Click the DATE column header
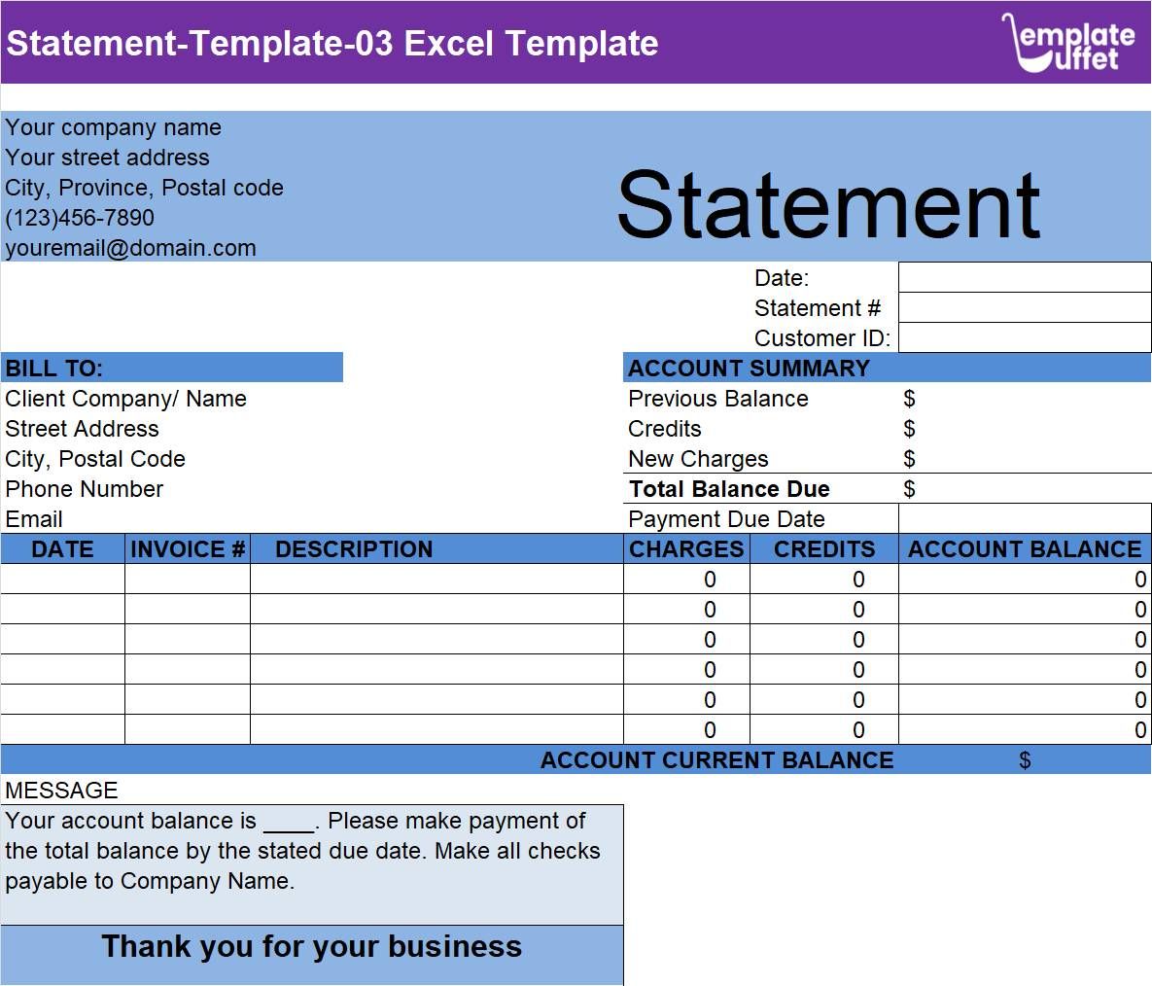The height and width of the screenshot is (986, 1152). [x=62, y=549]
